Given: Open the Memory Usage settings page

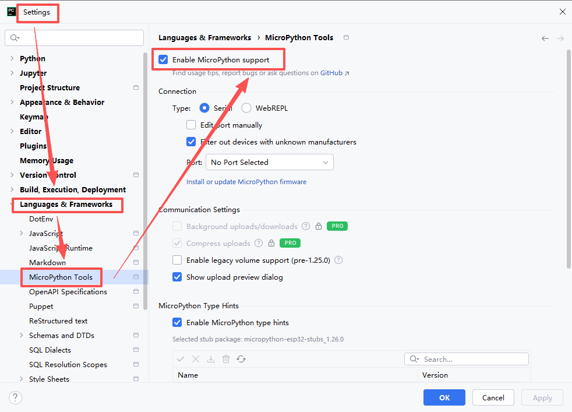Looking at the screenshot, I should click(47, 161).
